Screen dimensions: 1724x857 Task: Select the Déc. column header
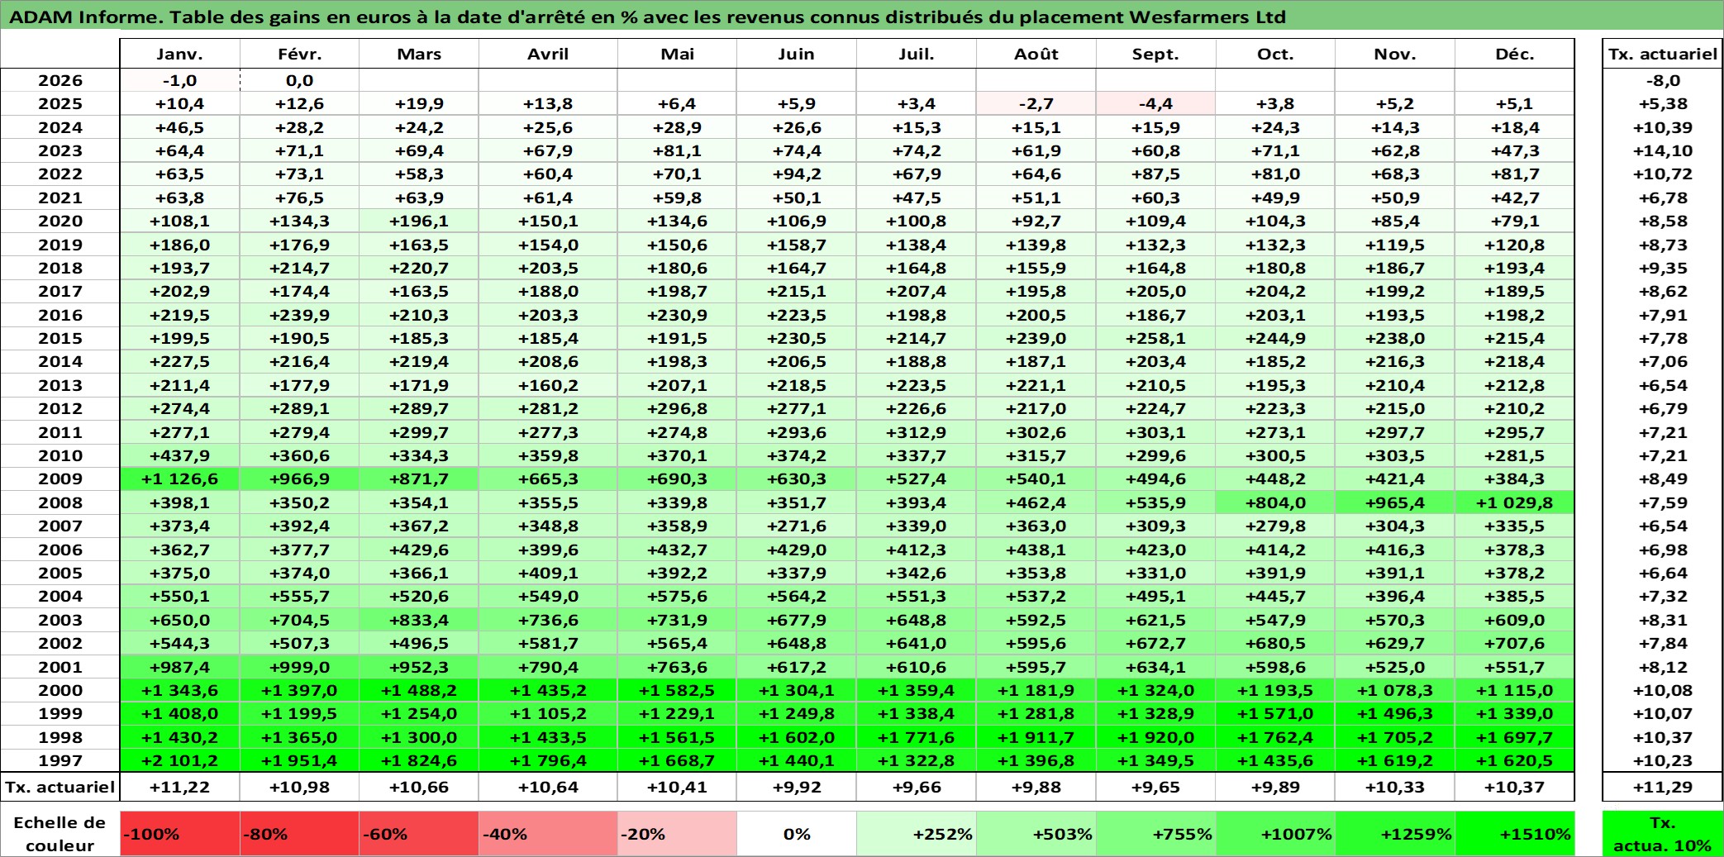1515,54
